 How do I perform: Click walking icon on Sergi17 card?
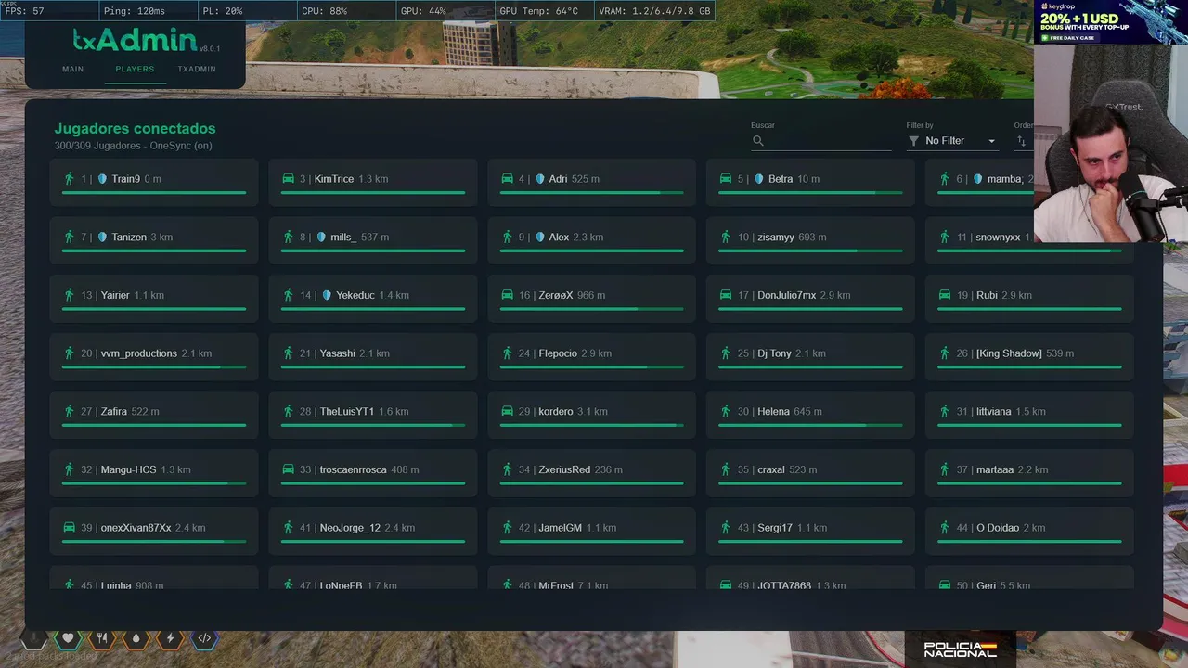click(726, 528)
